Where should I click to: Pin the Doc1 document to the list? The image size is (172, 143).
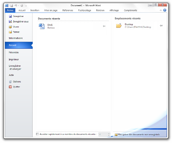[x=104, y=26]
